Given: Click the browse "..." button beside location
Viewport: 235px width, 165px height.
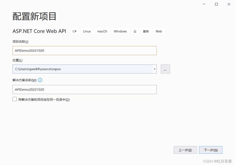Looking at the screenshot, I should tap(165, 69).
